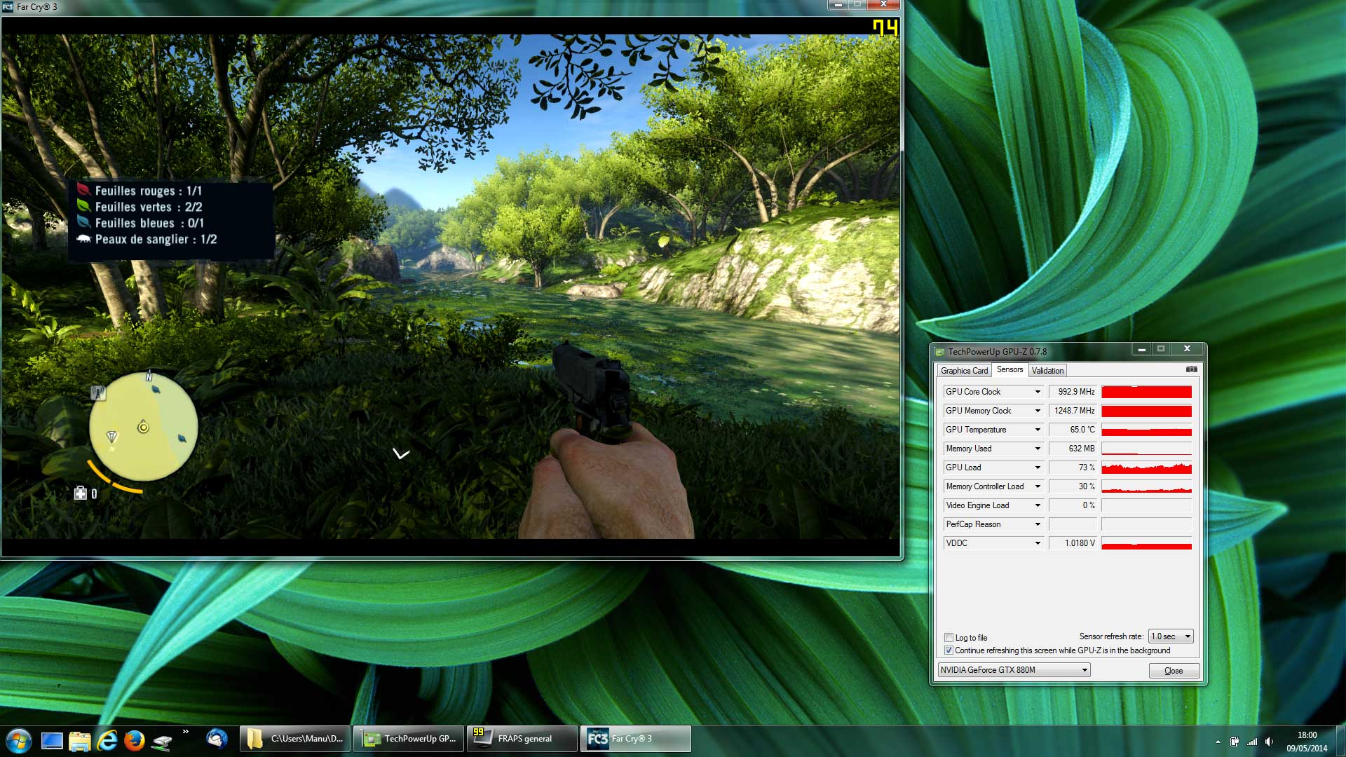Click the Far Cry 3 window title icon
Image resolution: width=1346 pixels, height=757 pixels.
coord(8,6)
